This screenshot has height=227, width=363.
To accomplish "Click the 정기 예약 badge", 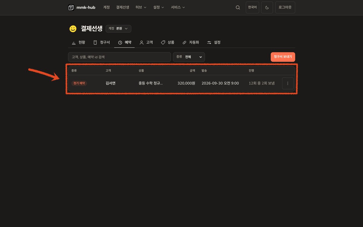I will (79, 83).
